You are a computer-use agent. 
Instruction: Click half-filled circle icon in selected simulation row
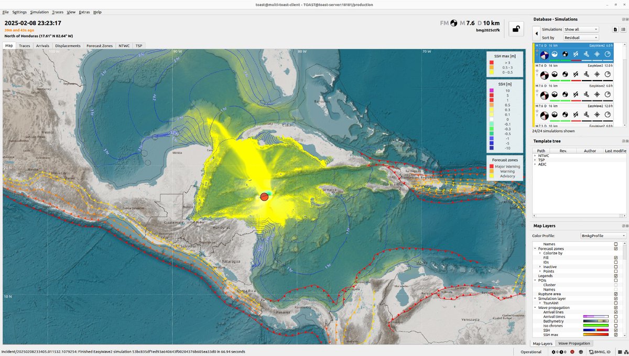coord(555,54)
